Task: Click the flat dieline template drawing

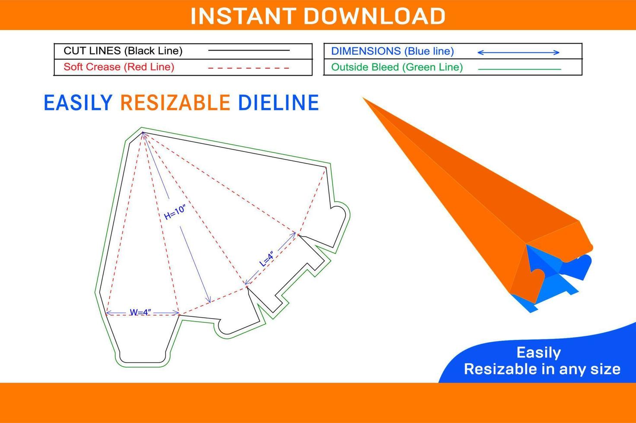Action: click(222, 247)
